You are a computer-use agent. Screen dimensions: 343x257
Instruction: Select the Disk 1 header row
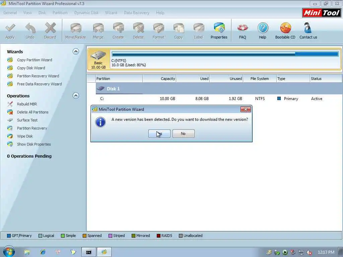(x=219, y=89)
